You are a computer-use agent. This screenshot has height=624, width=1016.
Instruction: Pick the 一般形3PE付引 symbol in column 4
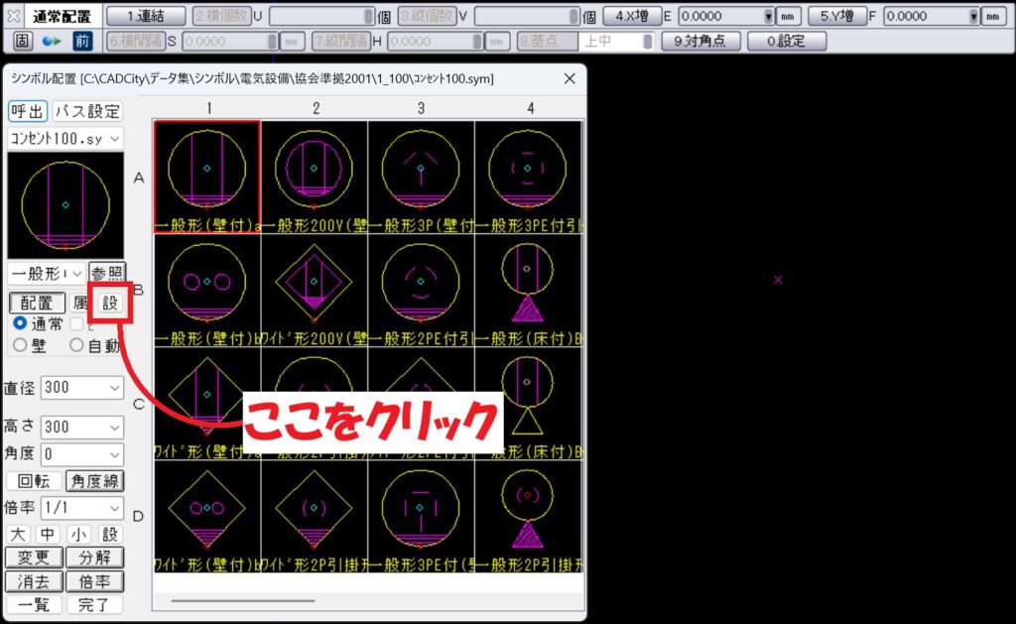528,177
